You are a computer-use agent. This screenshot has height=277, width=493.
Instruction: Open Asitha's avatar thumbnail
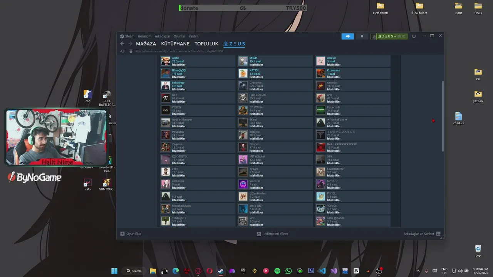pyautogui.click(x=166, y=61)
